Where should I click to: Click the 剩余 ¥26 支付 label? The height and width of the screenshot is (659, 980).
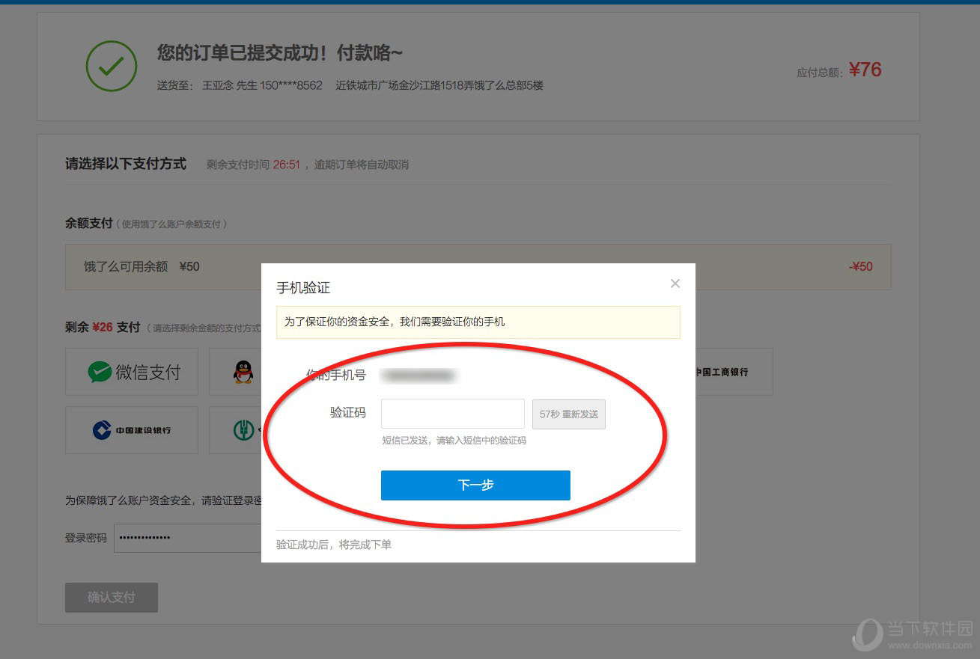click(103, 327)
